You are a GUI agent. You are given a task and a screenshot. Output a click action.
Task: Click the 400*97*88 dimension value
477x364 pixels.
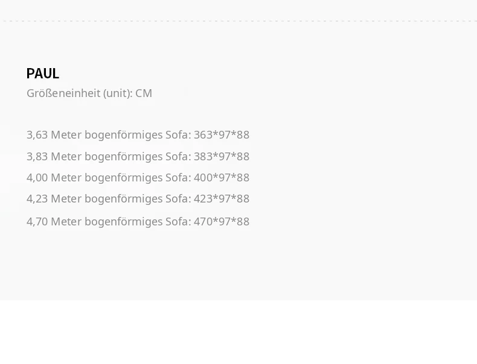pyautogui.click(x=222, y=178)
